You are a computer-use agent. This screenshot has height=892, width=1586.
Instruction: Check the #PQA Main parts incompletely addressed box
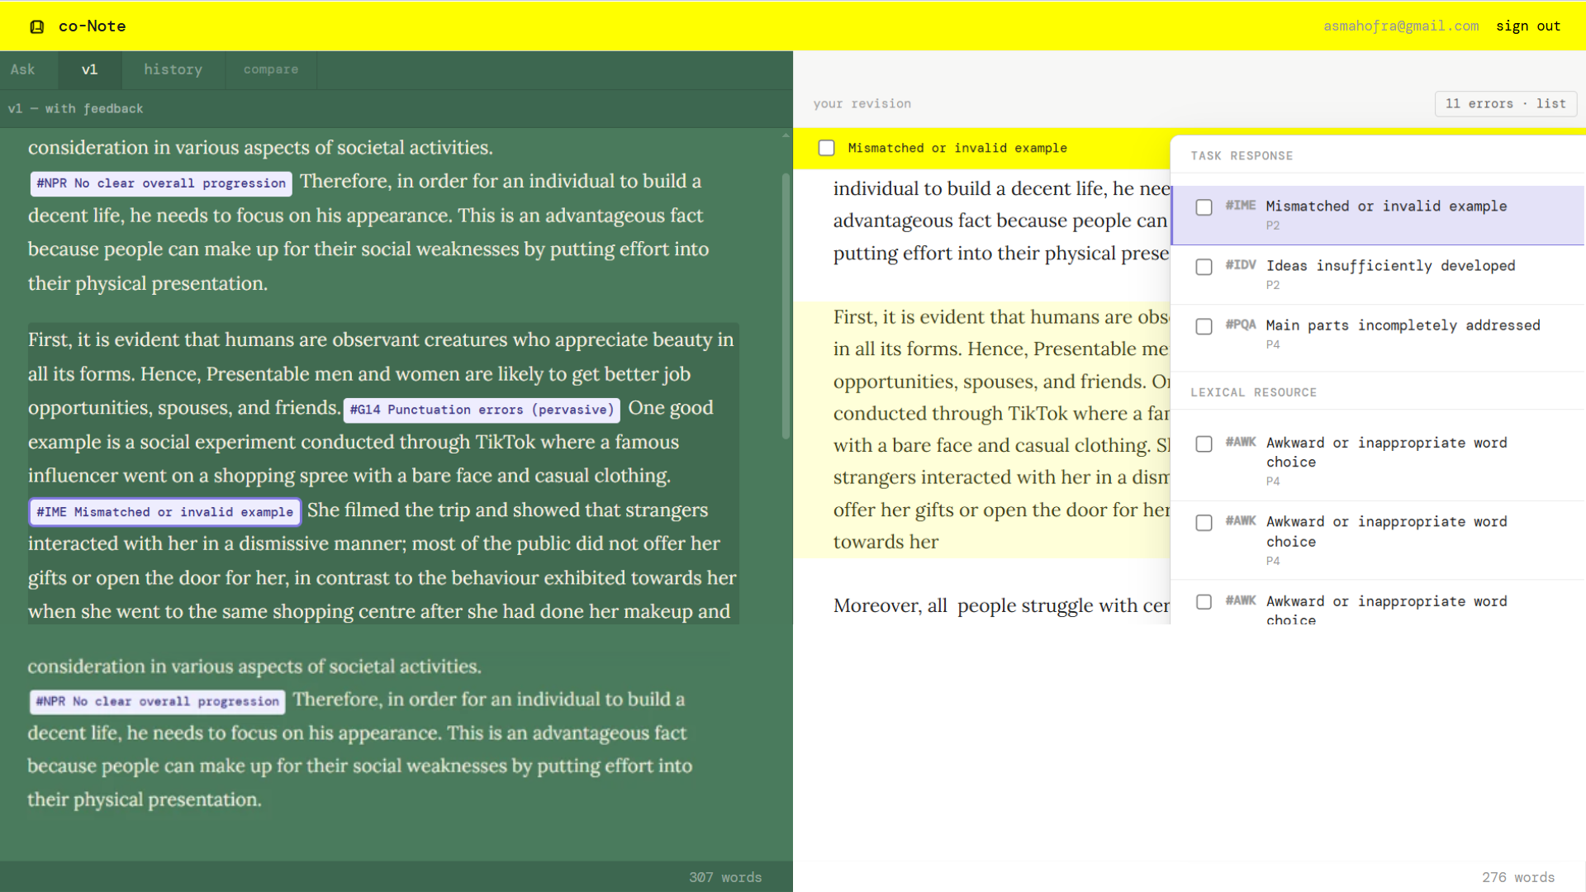(x=1204, y=326)
